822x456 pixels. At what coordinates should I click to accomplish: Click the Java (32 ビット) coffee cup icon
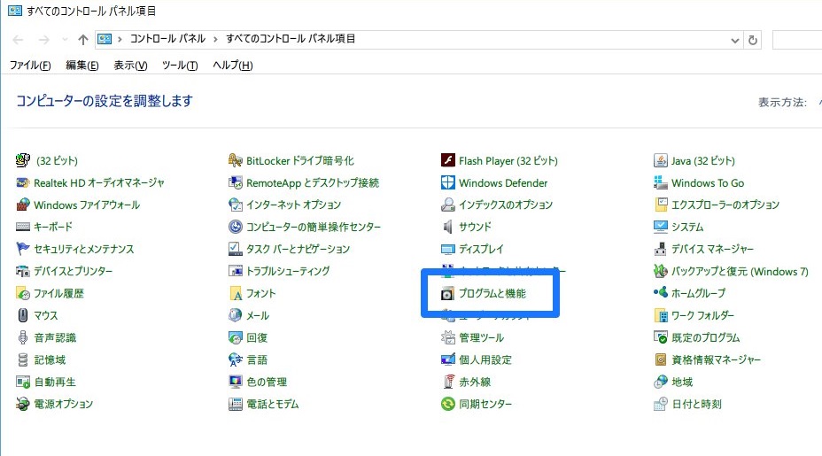[661, 160]
